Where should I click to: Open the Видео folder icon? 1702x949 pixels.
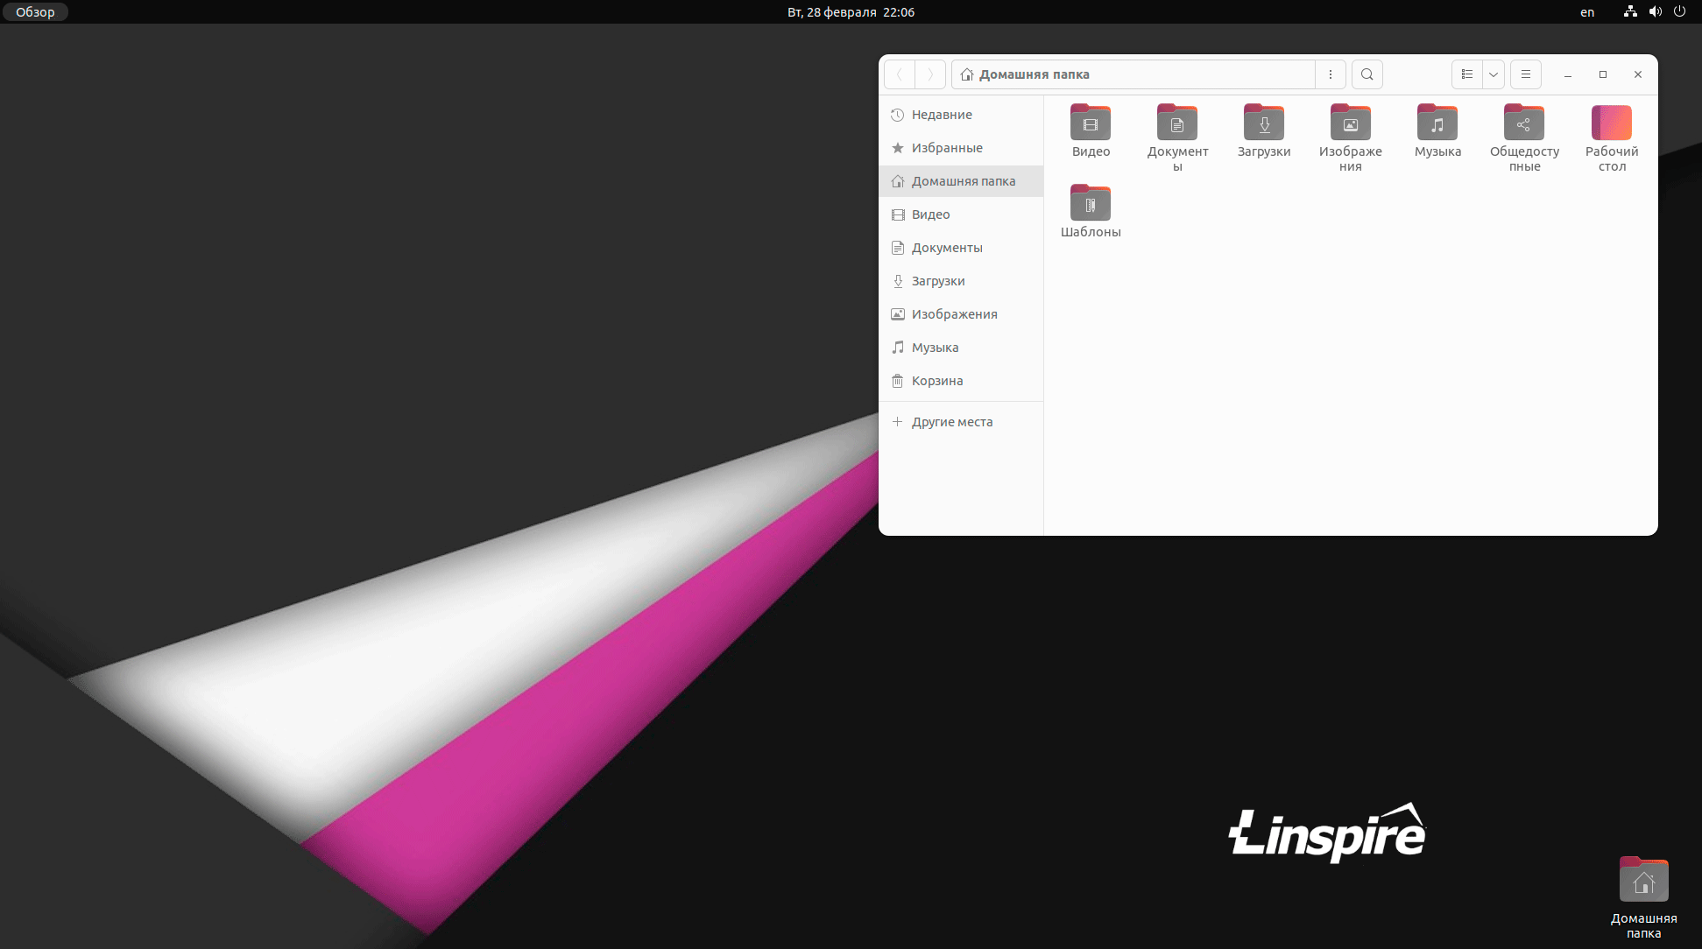pyautogui.click(x=1090, y=124)
